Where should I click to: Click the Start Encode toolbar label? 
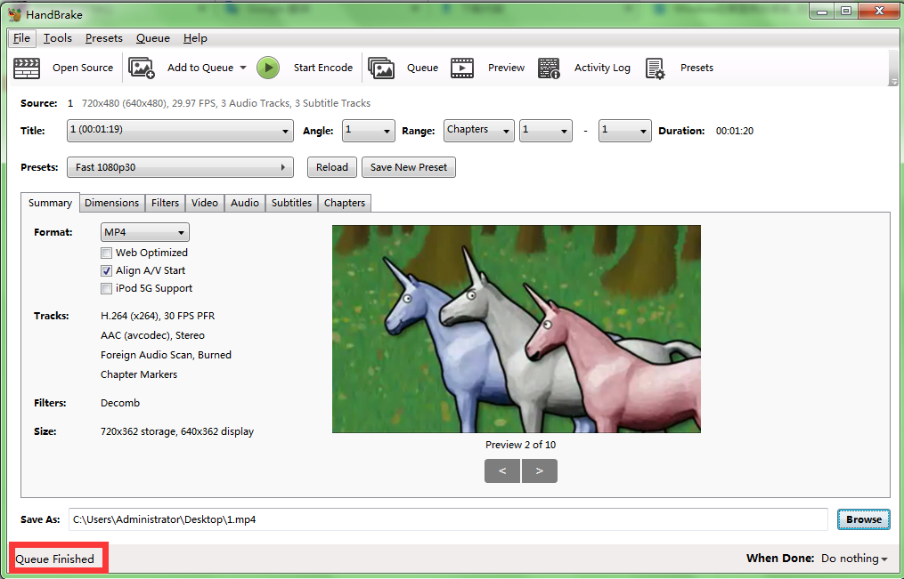(x=322, y=68)
